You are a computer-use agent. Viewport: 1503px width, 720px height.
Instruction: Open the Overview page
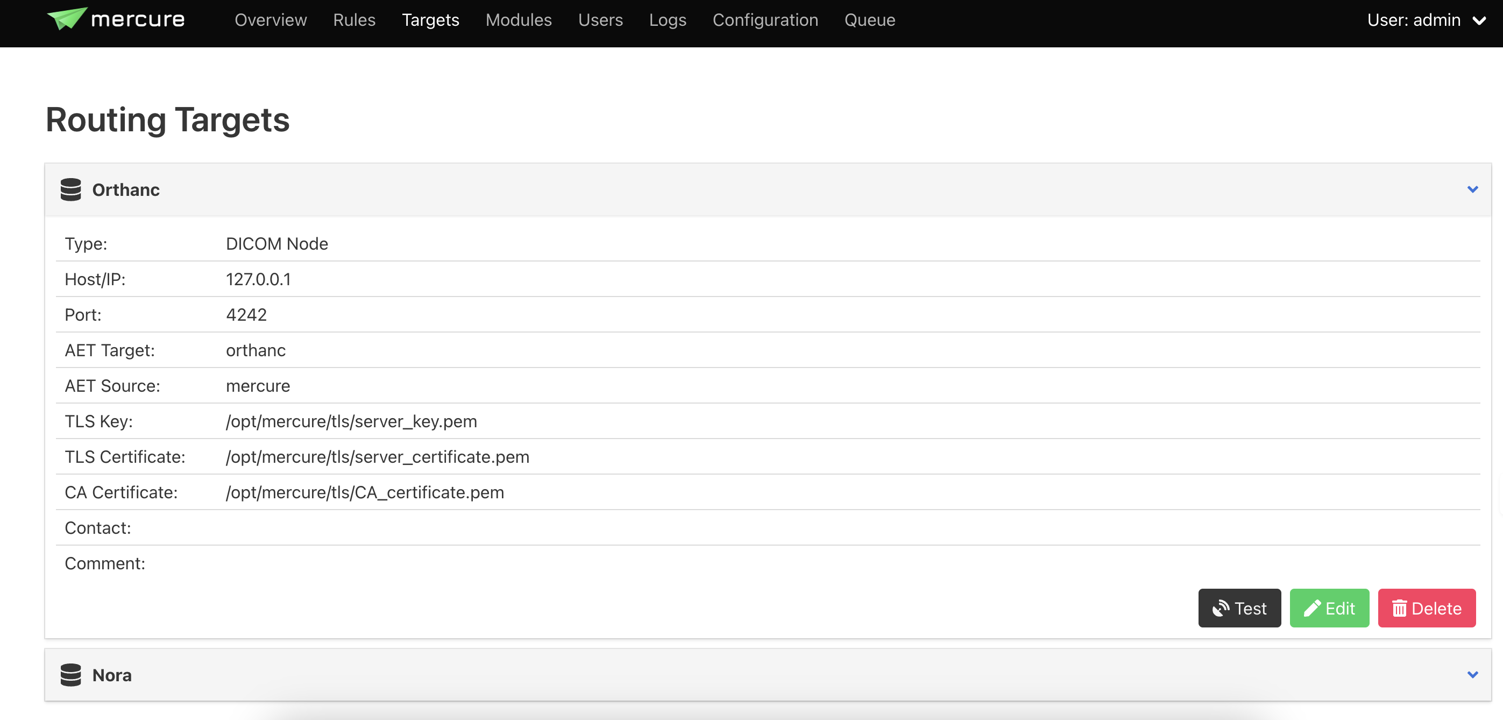(x=271, y=20)
